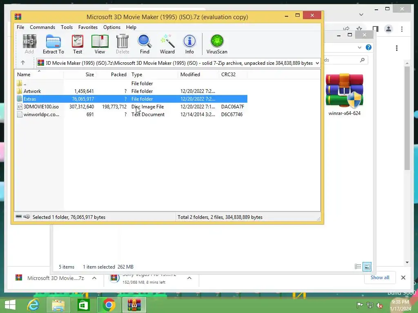Click the browser page vertical scrollbar
Viewport: 418px width, 313px height.
click(x=407, y=118)
